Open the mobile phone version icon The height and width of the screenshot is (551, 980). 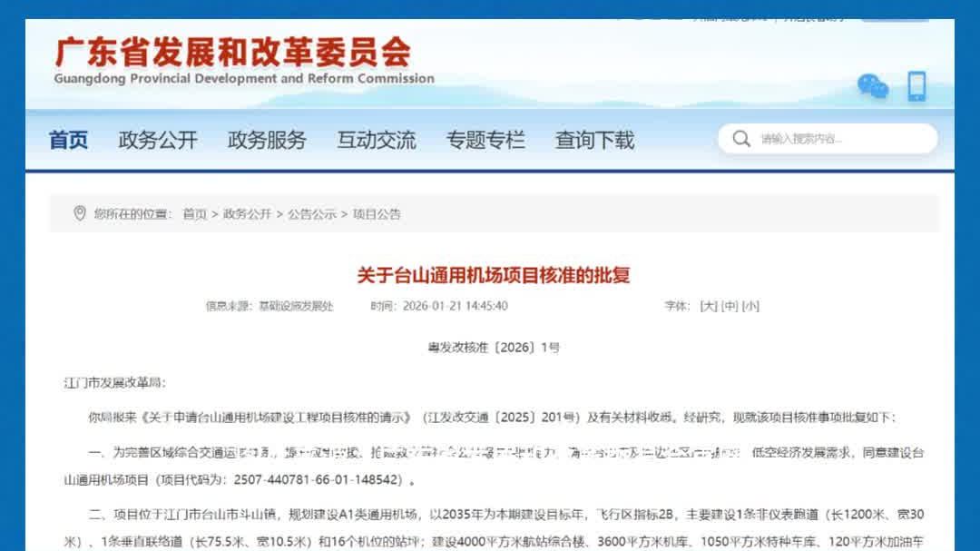916,86
